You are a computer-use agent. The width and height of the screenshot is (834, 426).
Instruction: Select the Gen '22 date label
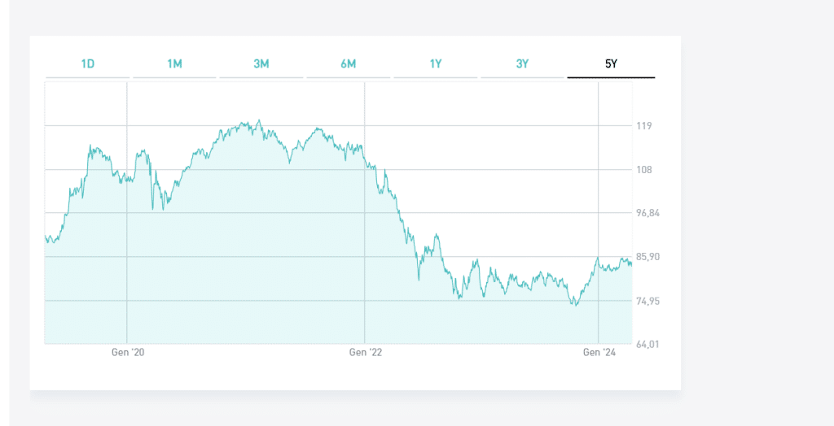(365, 352)
